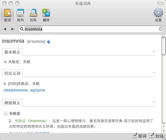Switch to the 例句 example sentences view
This screenshot has height=140, width=166.
point(20,15)
